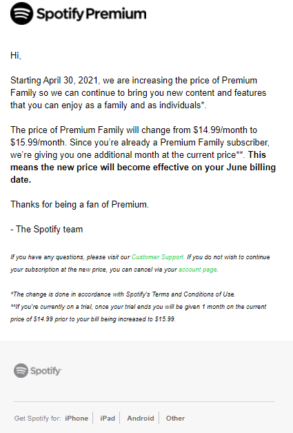Select the Other platforms link
The height and width of the screenshot is (433, 293).
pos(175,418)
